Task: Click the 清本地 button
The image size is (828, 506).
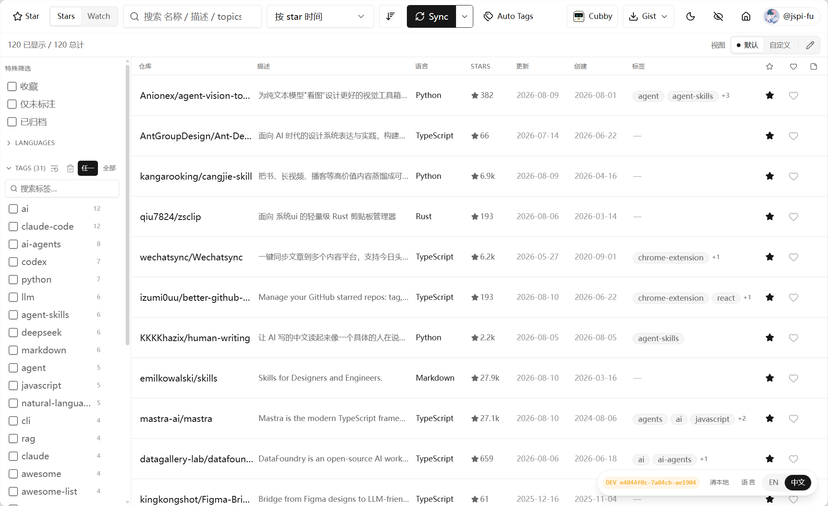Action: 719,482
